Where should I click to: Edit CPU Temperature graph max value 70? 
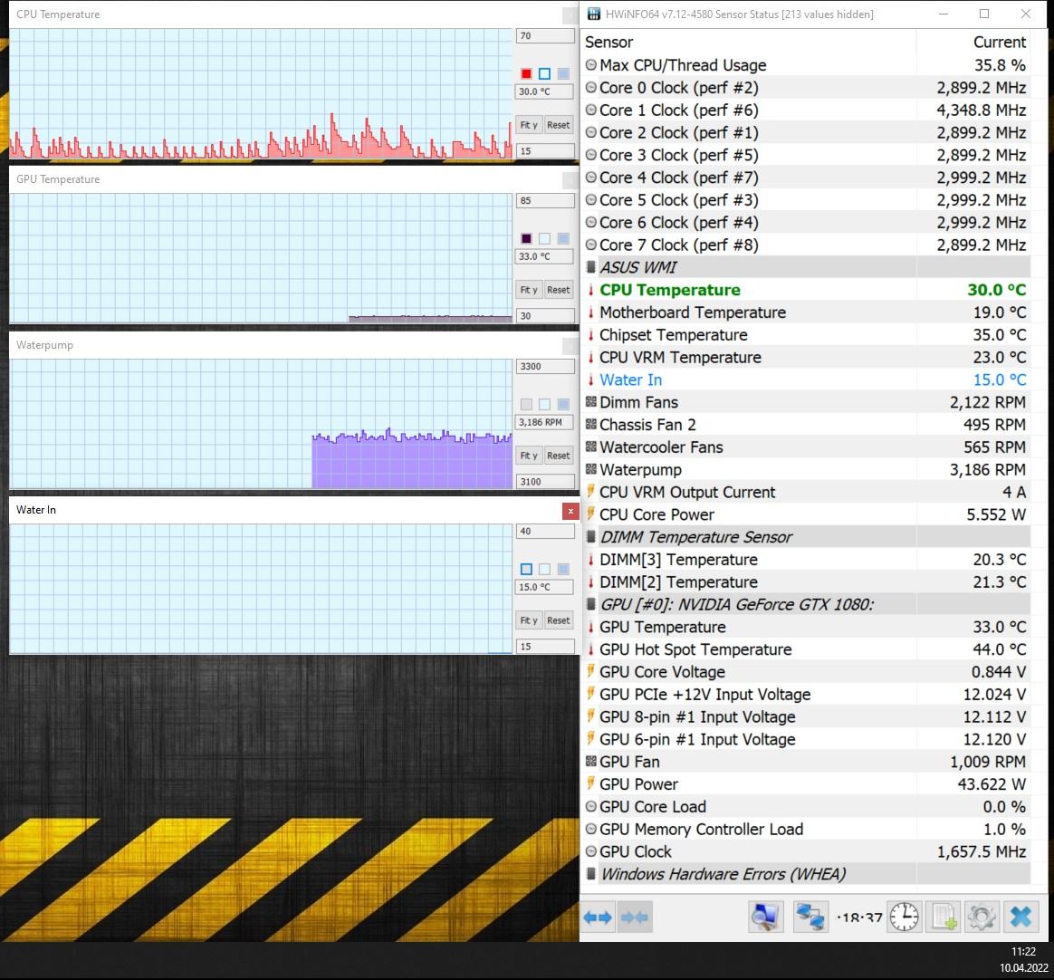[545, 35]
